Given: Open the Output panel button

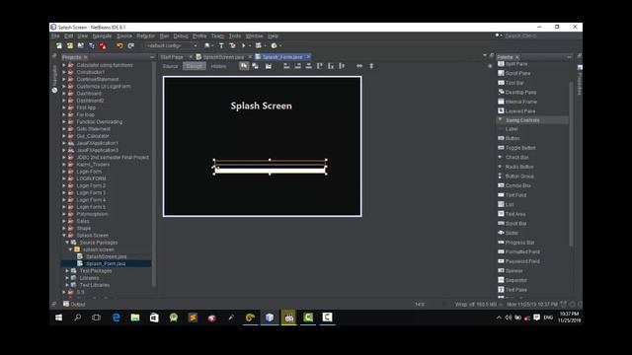Looking at the screenshot, I should point(74,305).
